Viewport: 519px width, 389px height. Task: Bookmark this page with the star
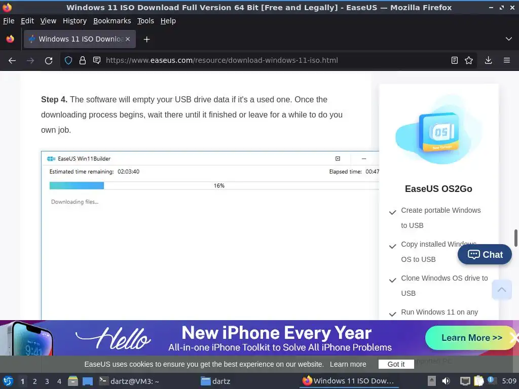(469, 61)
